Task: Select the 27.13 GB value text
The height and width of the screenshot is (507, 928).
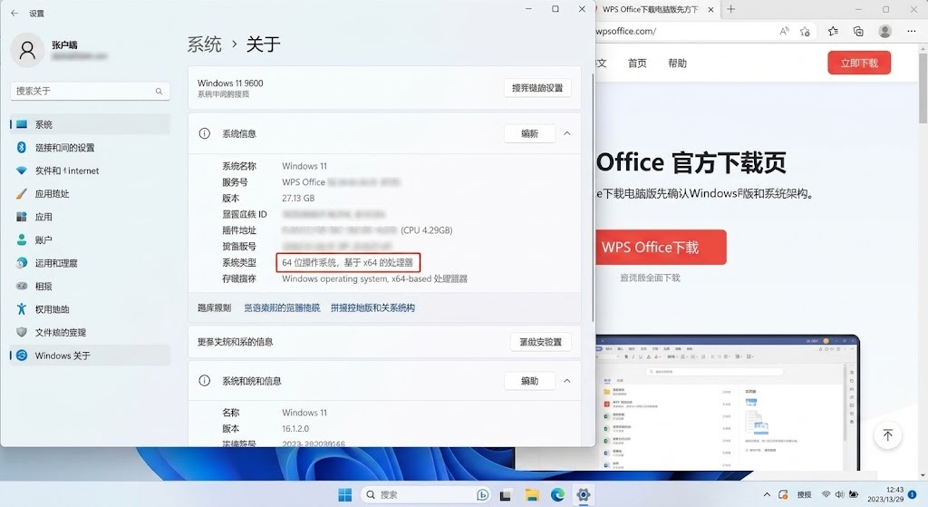Action: (298, 199)
